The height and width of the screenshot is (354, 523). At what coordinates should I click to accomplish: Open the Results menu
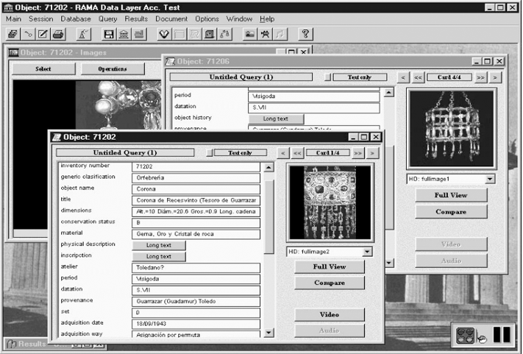136,19
